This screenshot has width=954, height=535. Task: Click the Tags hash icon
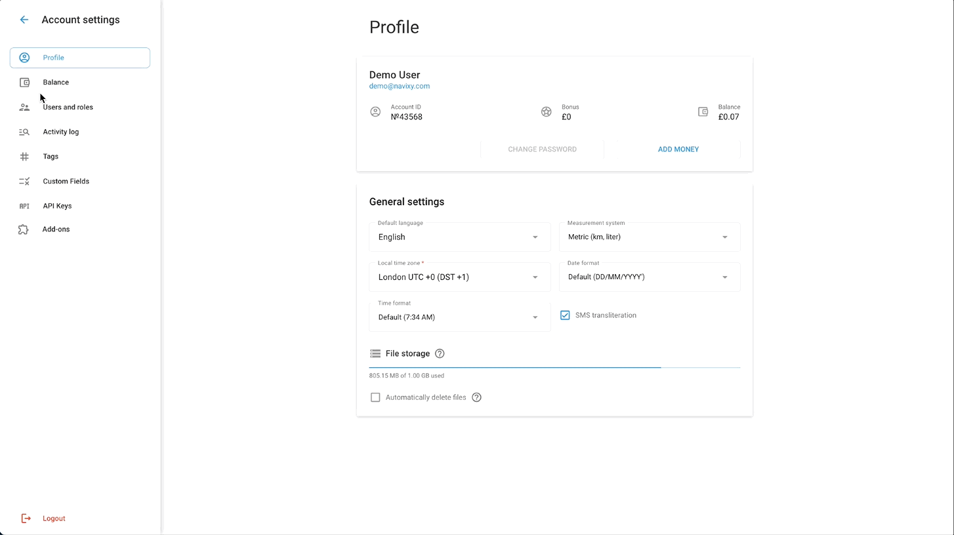click(24, 157)
